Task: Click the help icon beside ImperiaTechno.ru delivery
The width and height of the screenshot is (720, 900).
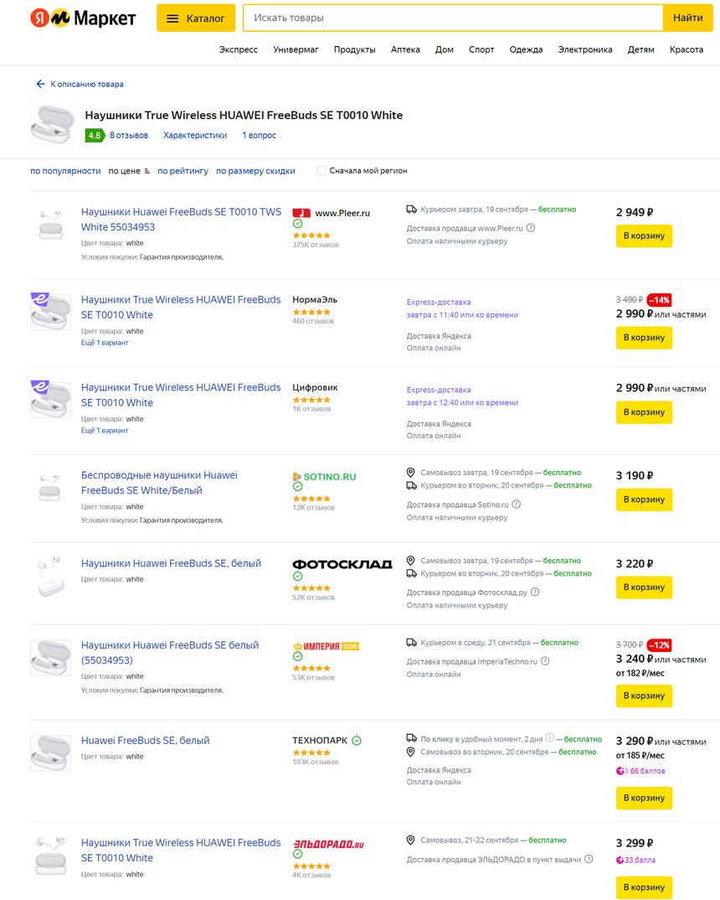Action: pos(545,661)
